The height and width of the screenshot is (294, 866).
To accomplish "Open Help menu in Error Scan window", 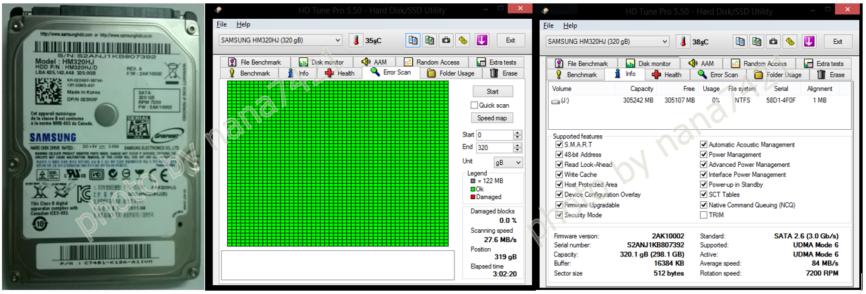I will (x=243, y=25).
